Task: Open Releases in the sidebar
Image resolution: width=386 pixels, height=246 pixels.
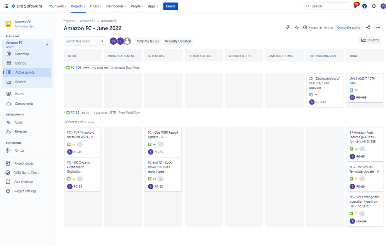Action: tap(27, 132)
